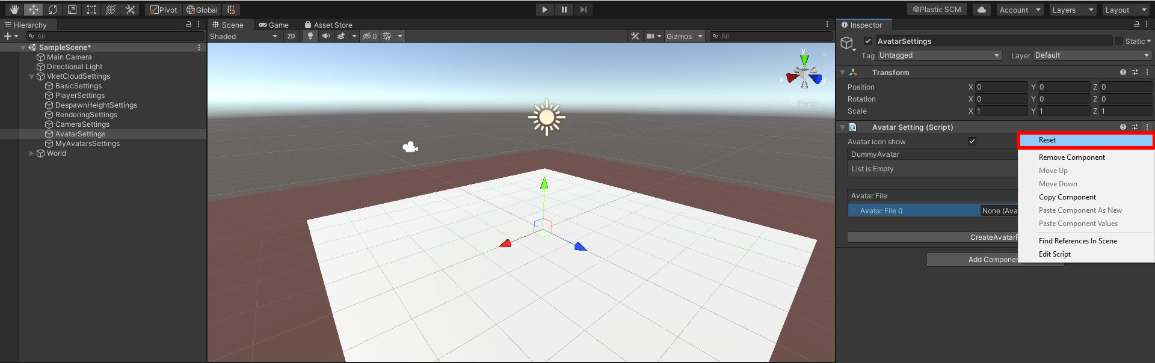The width and height of the screenshot is (1155, 363).
Task: Enable the Static checkbox
Action: 1119,41
